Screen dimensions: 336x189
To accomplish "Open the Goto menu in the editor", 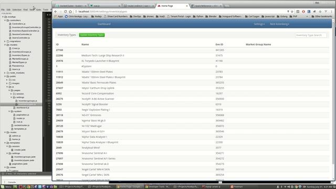I will pyautogui.click(x=38, y=9).
